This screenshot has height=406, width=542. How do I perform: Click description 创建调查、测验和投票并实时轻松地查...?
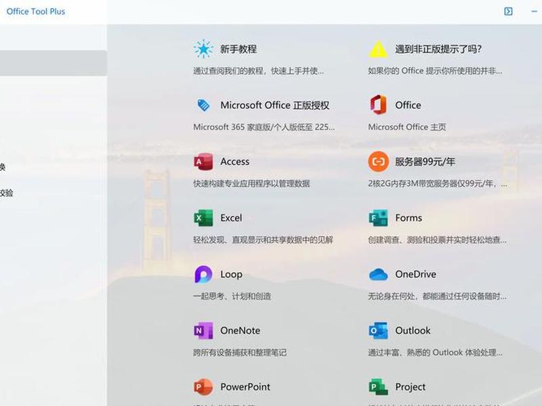pos(437,240)
